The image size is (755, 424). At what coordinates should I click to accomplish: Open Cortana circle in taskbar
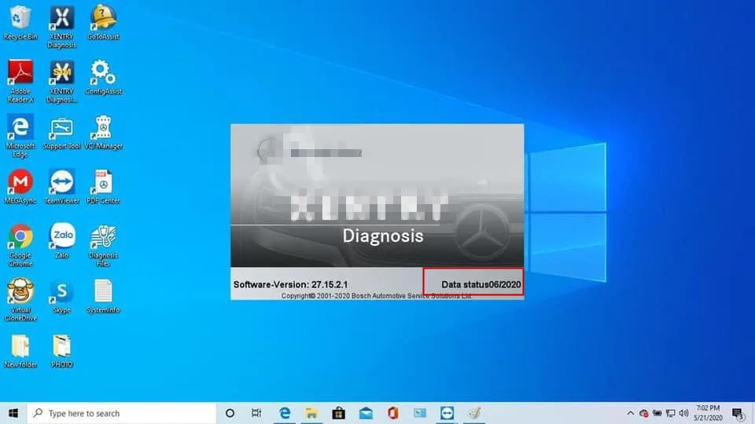(x=230, y=413)
